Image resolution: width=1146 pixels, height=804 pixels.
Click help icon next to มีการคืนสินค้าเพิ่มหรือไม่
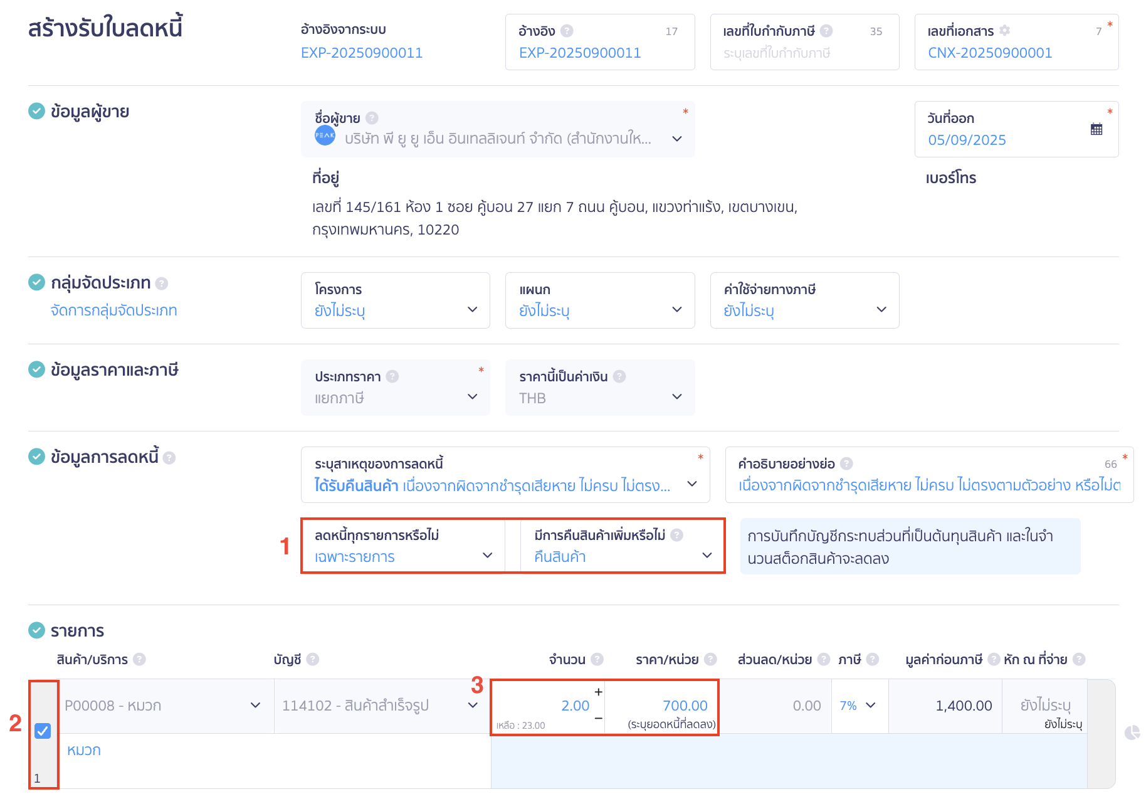tap(676, 535)
